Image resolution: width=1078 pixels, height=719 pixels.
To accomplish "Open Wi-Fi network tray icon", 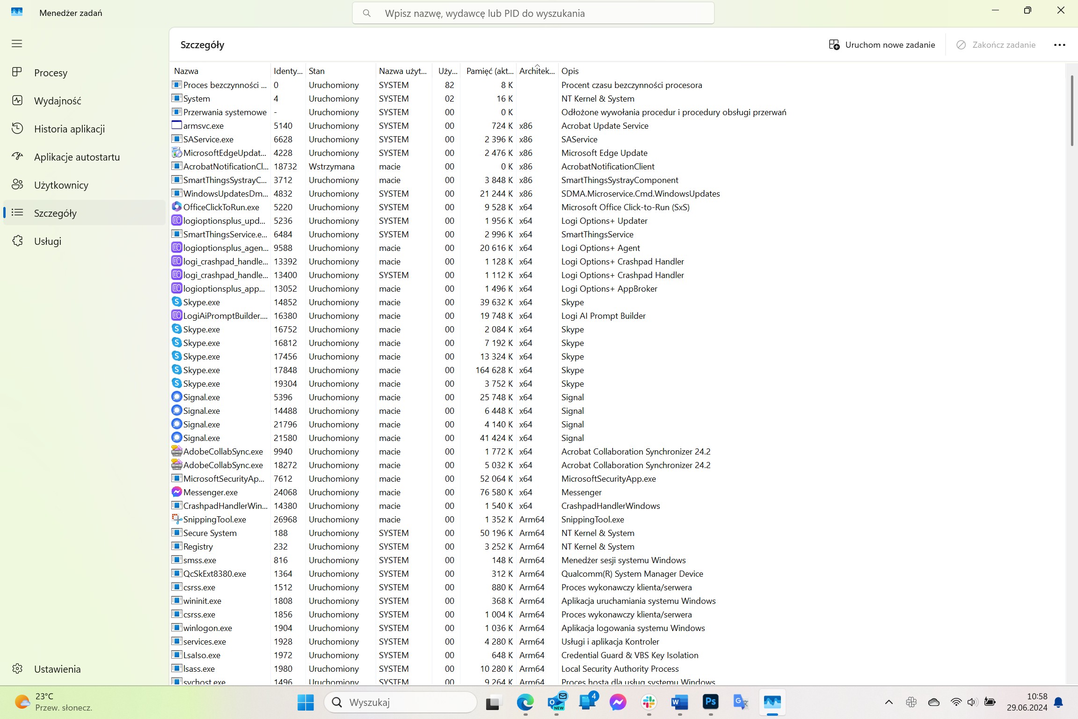I will coord(956,702).
